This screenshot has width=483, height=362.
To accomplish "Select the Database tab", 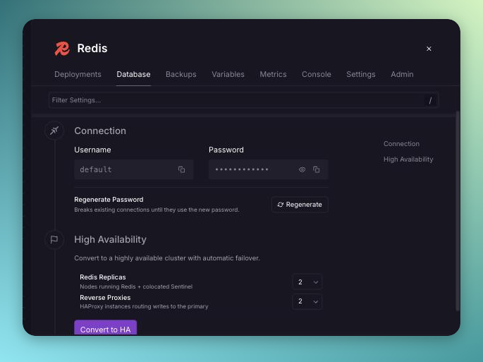I will (x=133, y=74).
